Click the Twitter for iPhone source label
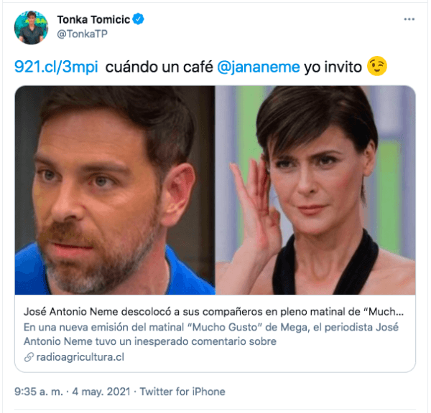Viewport: 431px width, 413px height. (182, 391)
